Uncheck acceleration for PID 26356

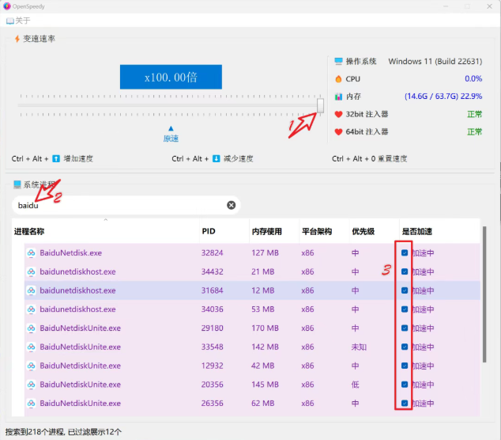coord(405,403)
